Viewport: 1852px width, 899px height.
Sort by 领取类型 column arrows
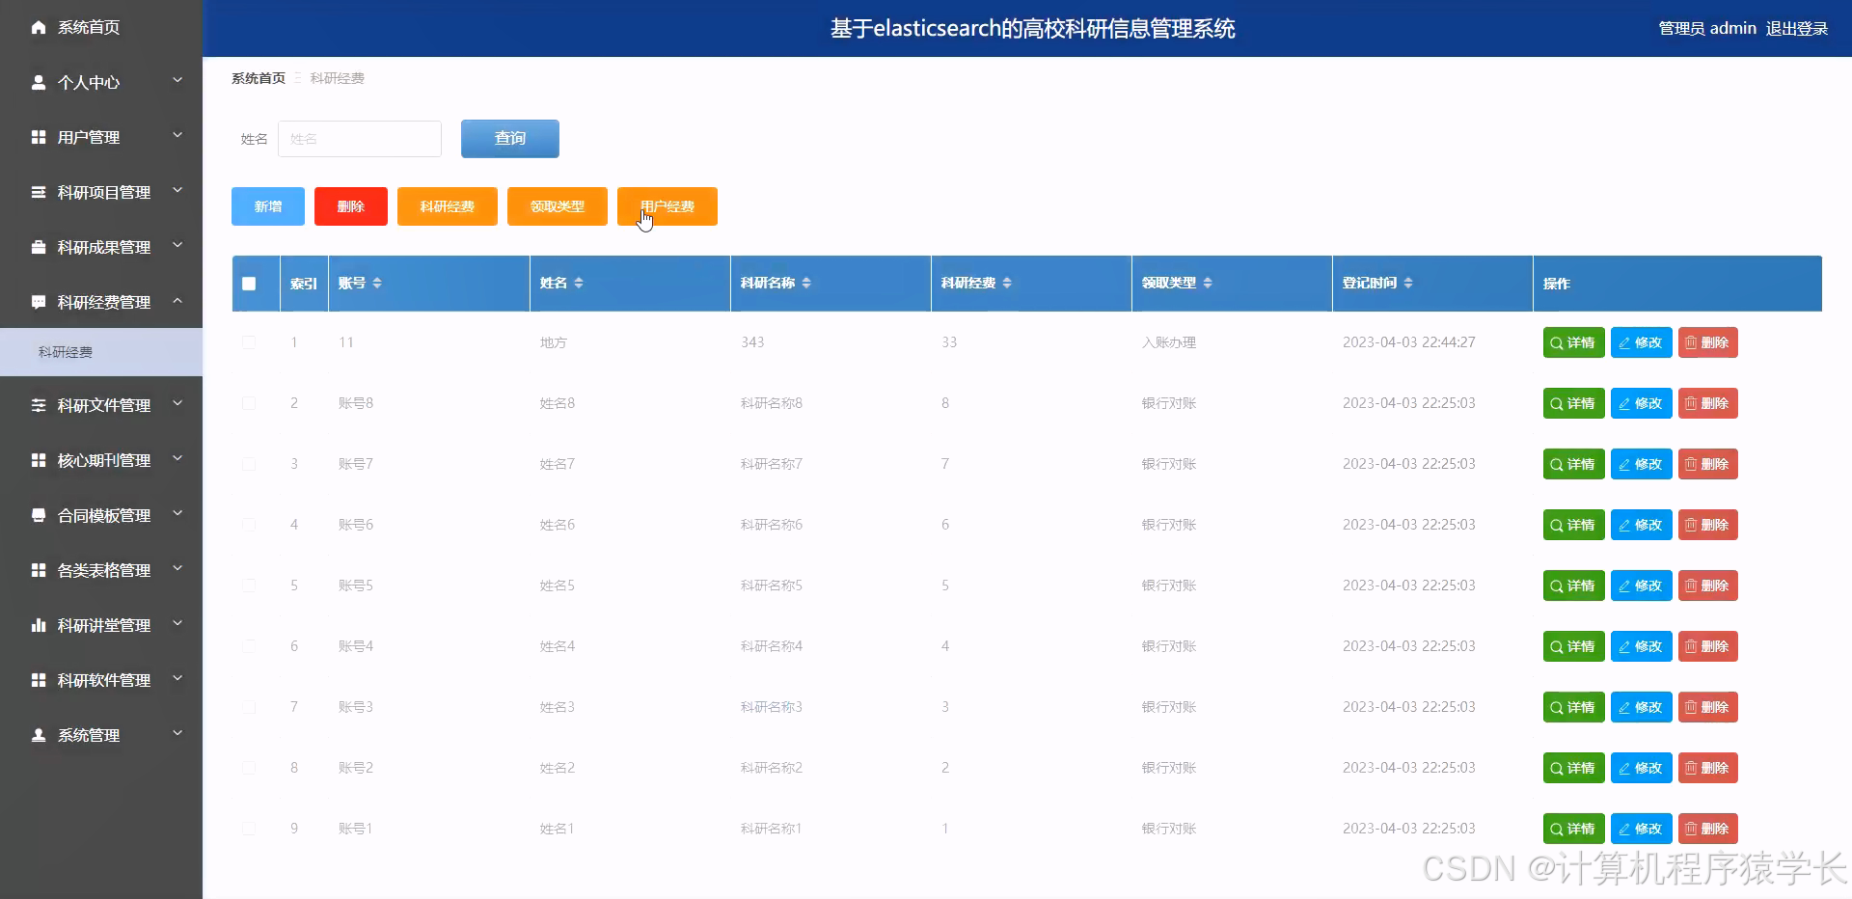tap(1208, 283)
